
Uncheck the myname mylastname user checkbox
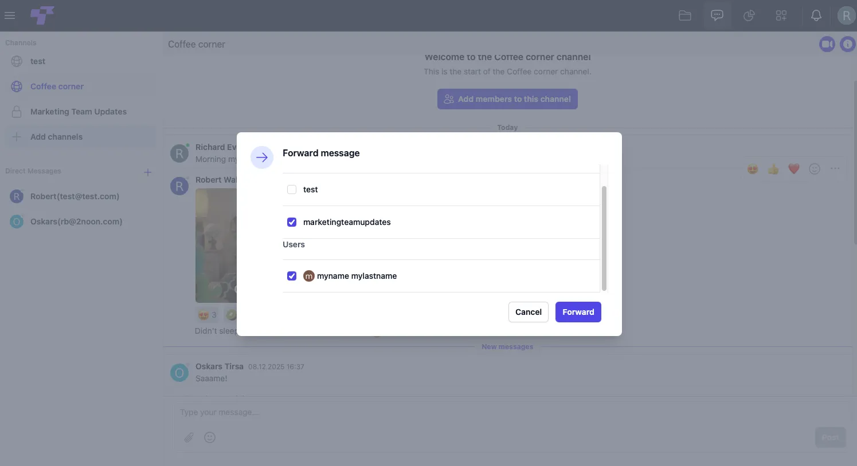click(292, 276)
